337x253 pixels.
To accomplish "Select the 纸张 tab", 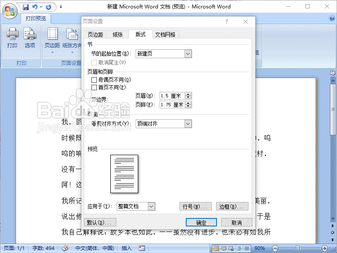I will (117, 34).
